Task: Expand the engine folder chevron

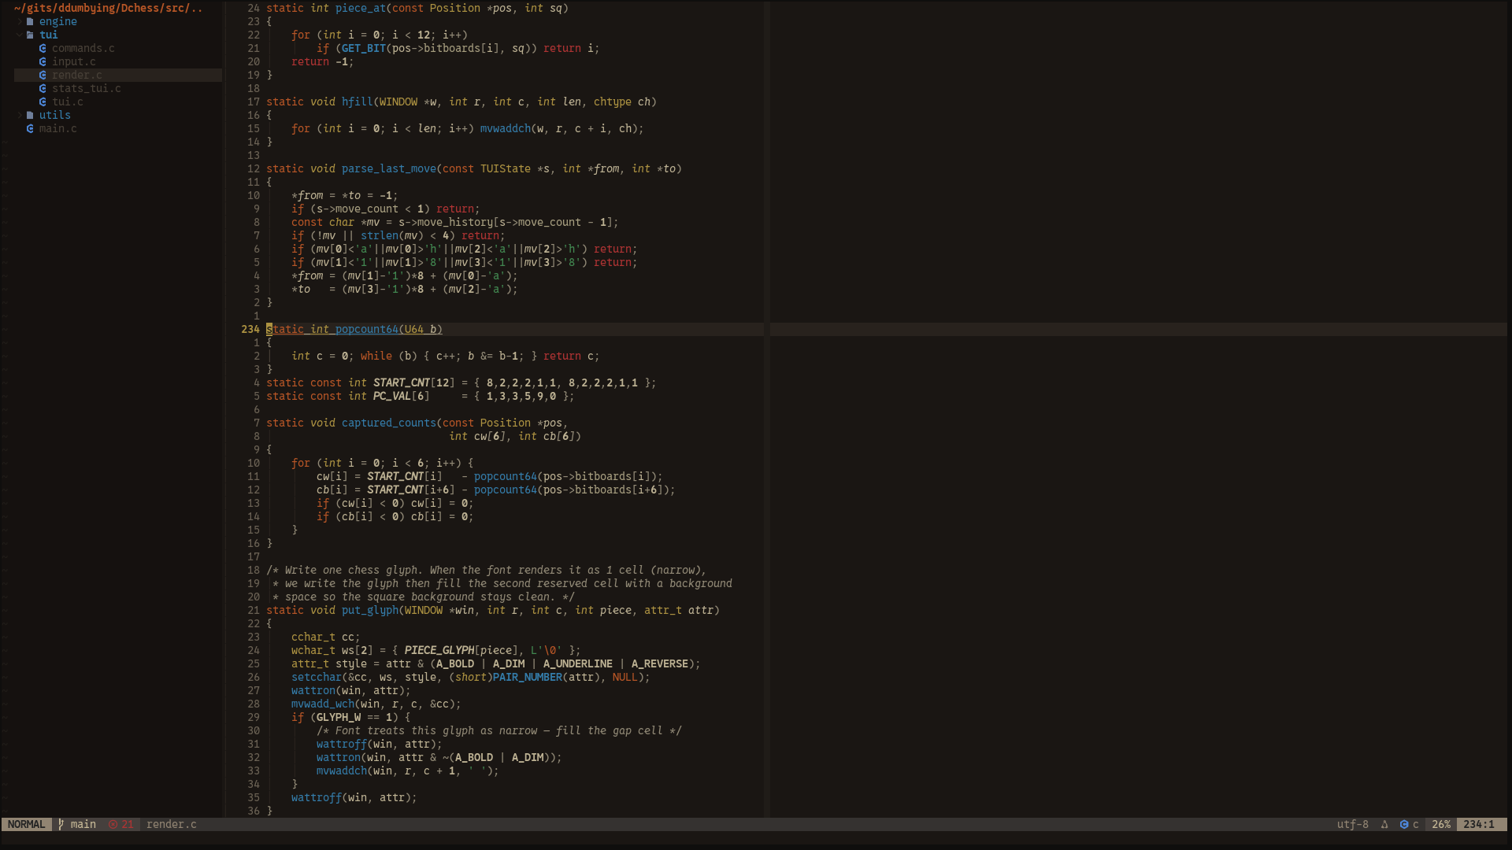Action: [x=20, y=22]
